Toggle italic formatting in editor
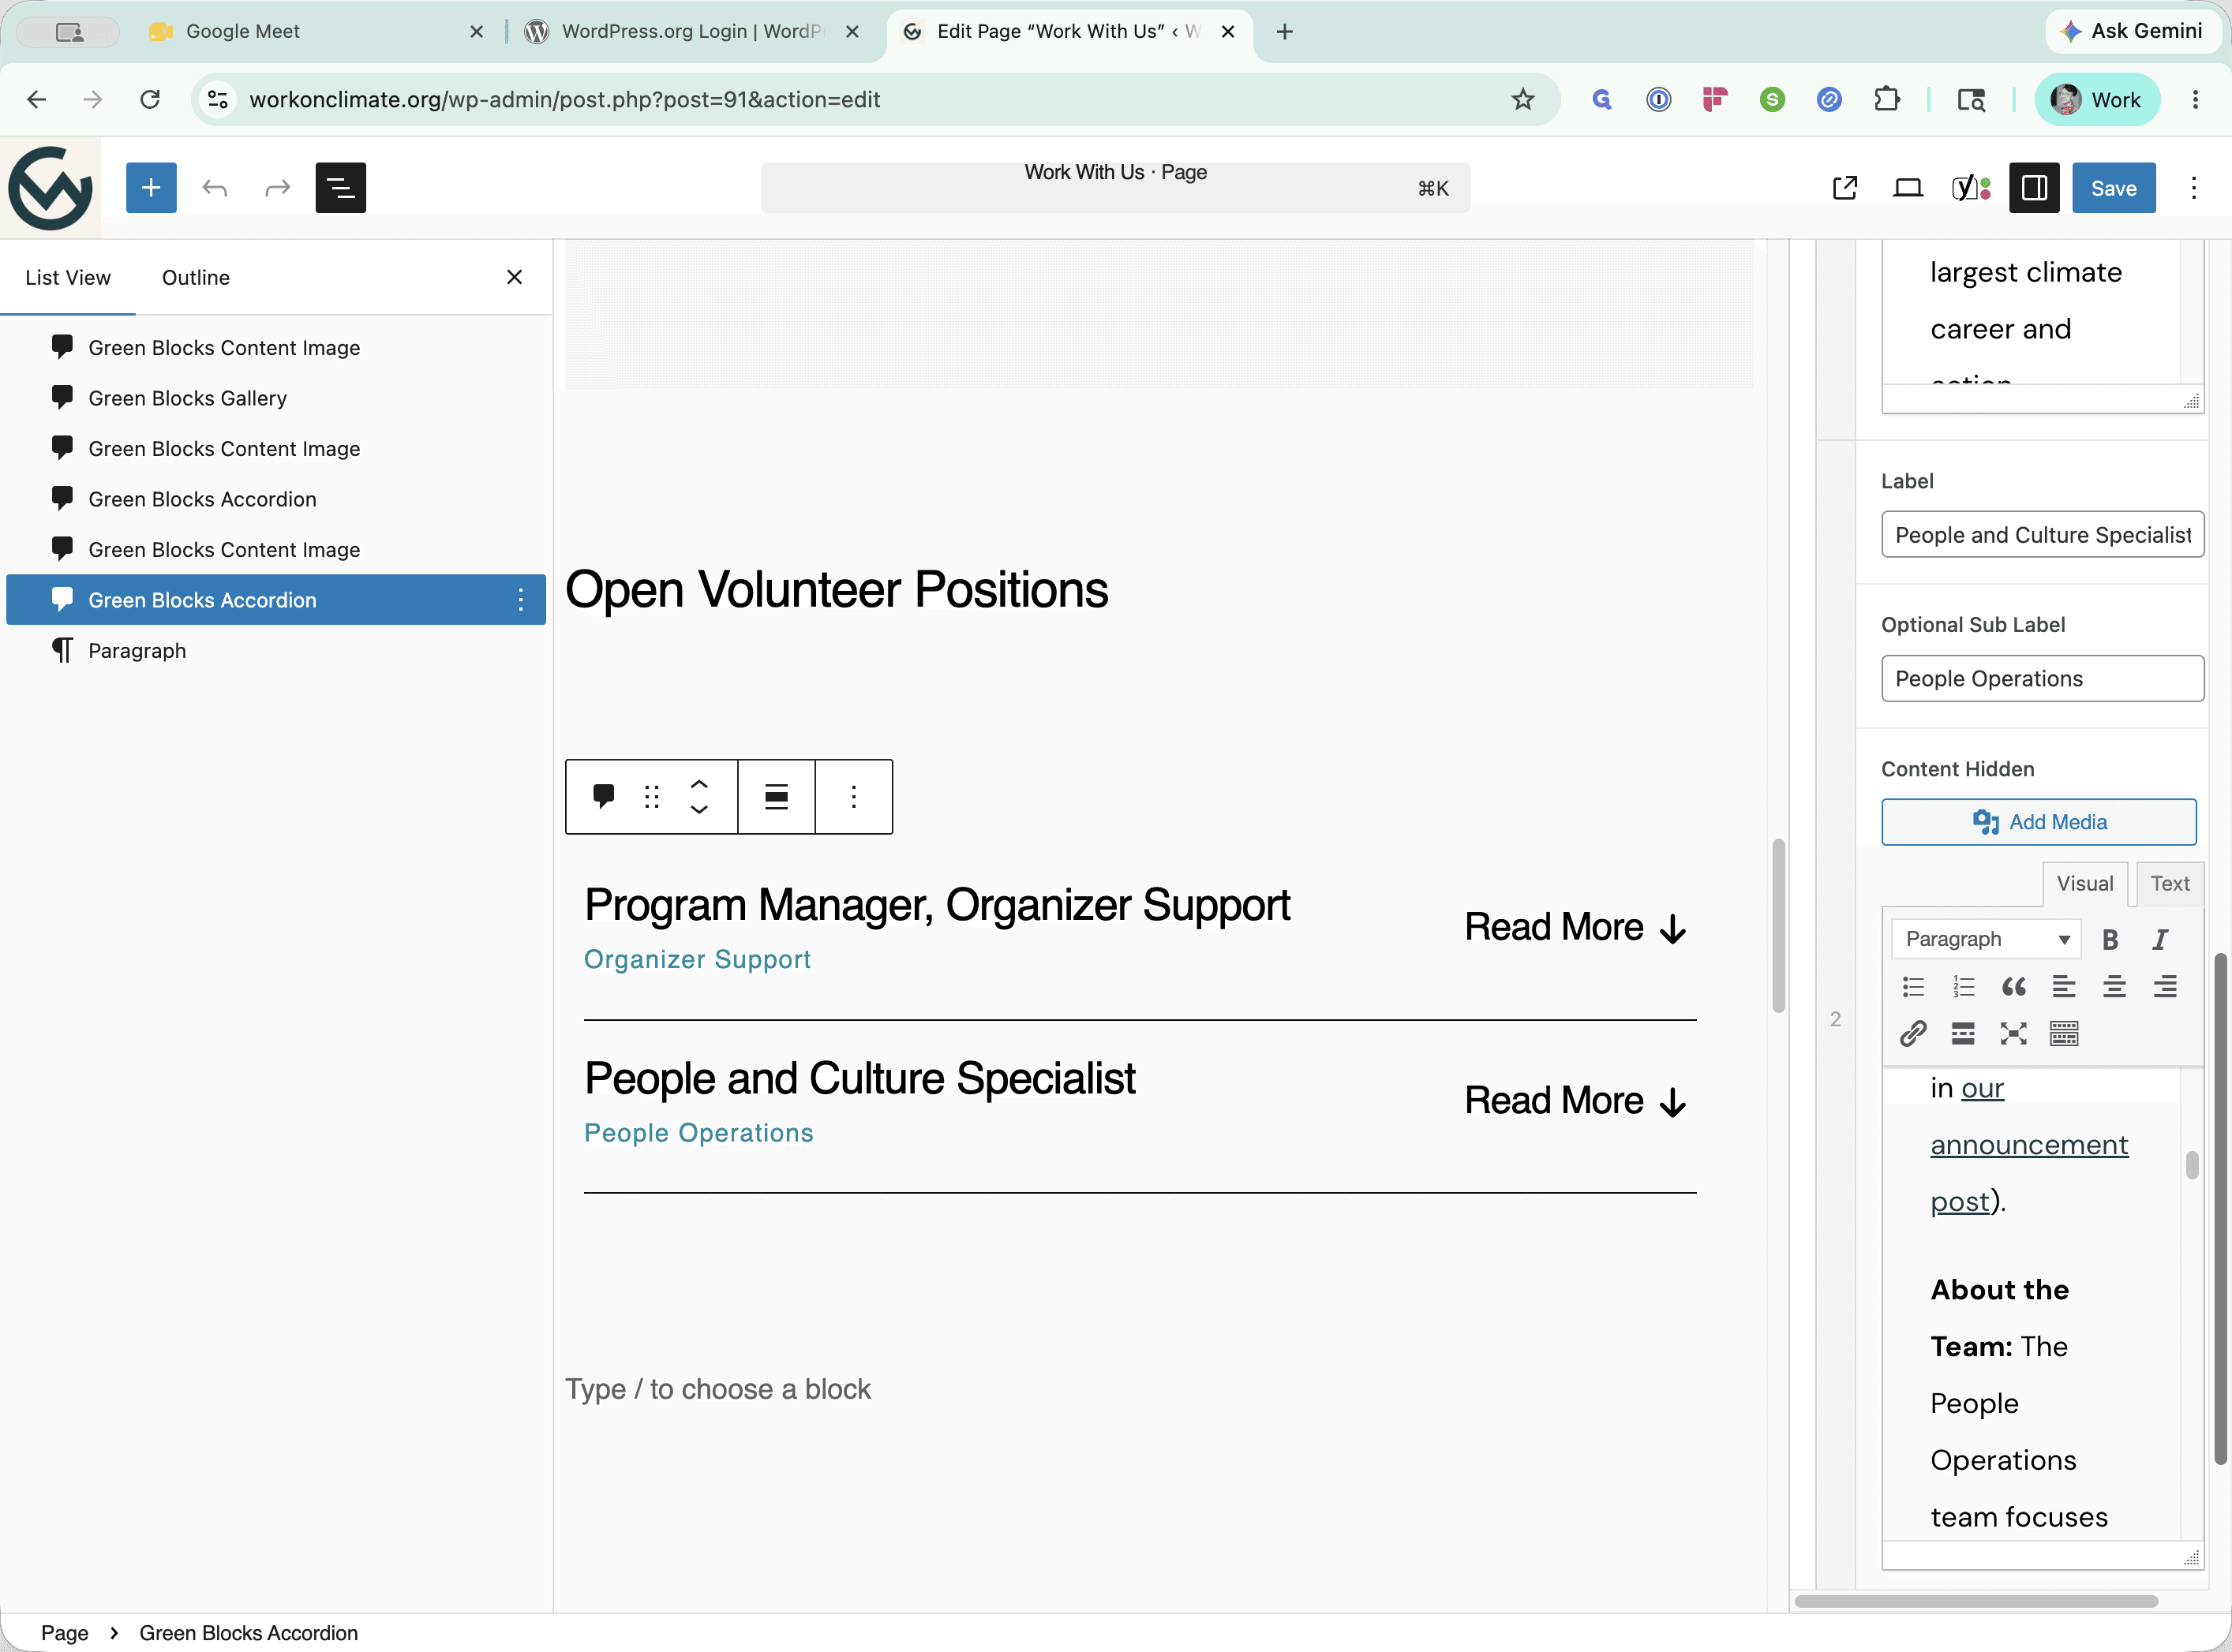 coord(2160,939)
